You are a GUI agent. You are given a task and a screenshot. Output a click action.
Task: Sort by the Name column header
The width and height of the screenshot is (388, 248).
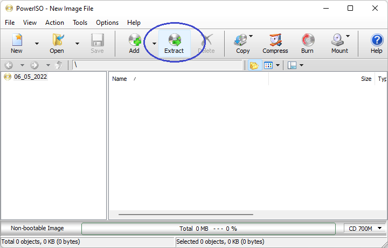[x=120, y=79]
